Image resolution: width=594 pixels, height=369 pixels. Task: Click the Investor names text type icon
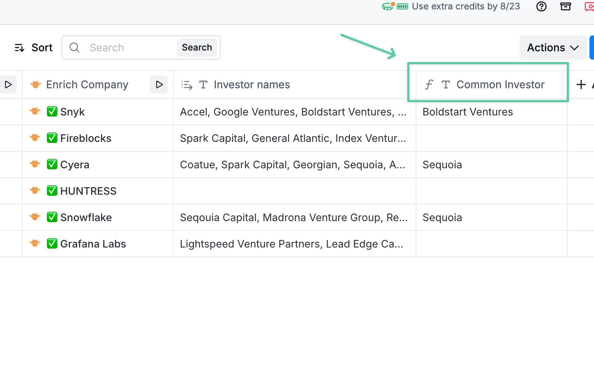(203, 85)
